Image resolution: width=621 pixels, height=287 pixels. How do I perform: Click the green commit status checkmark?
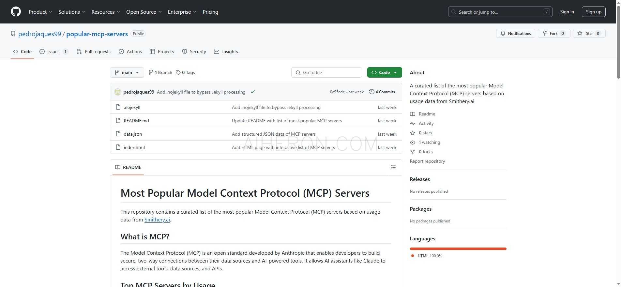coord(252,92)
